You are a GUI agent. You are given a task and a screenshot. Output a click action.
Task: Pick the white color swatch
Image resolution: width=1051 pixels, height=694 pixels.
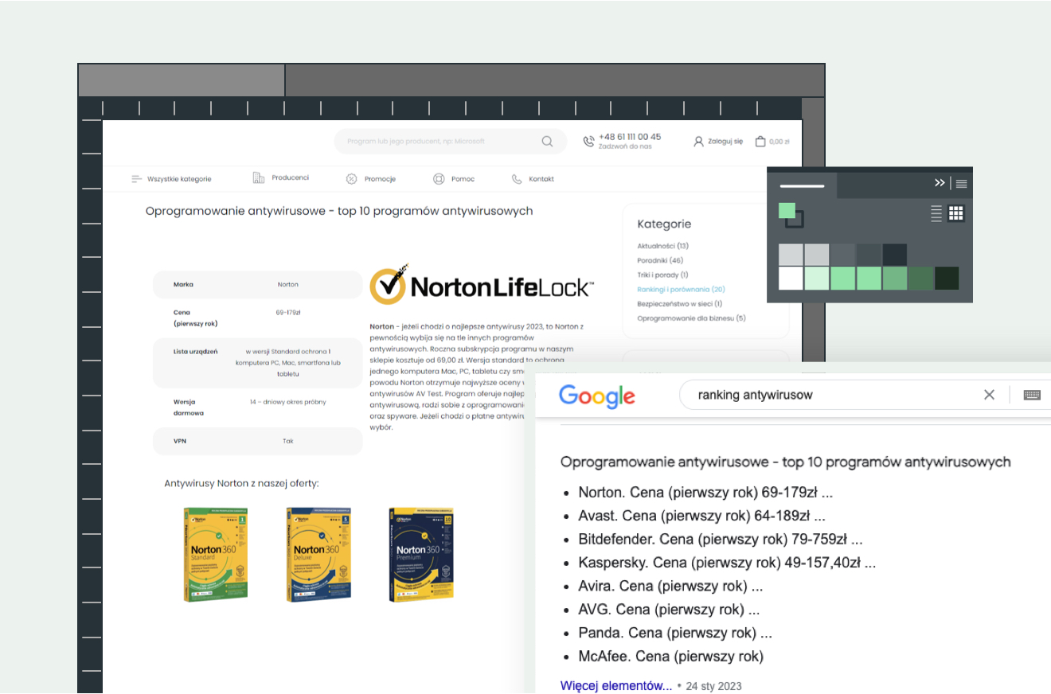[791, 279]
